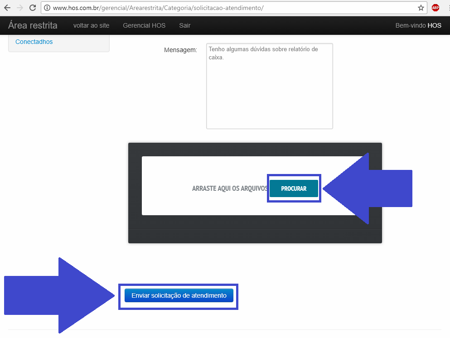Open the 'voltar ao site' menu item

click(x=91, y=25)
